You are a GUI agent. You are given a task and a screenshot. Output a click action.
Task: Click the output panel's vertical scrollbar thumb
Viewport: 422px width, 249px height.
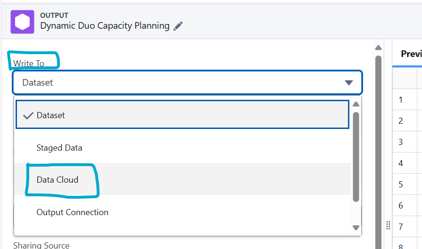[378, 141]
